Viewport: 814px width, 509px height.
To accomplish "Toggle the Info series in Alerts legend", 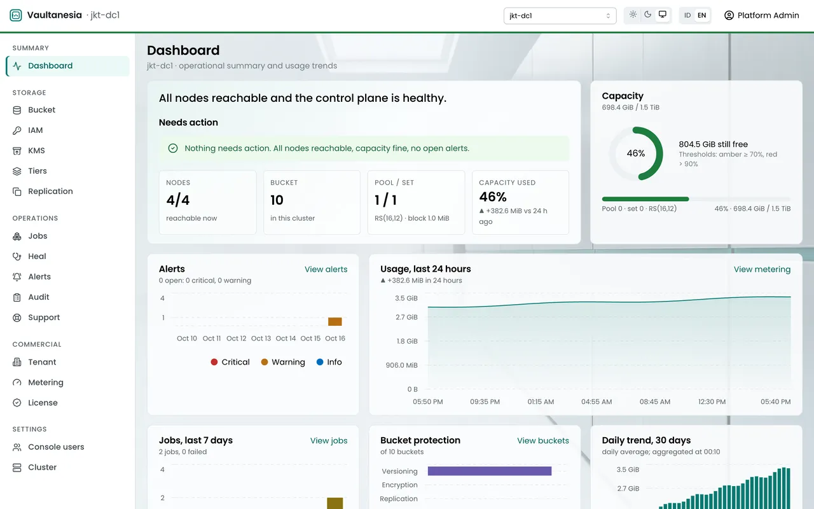I will (x=329, y=362).
